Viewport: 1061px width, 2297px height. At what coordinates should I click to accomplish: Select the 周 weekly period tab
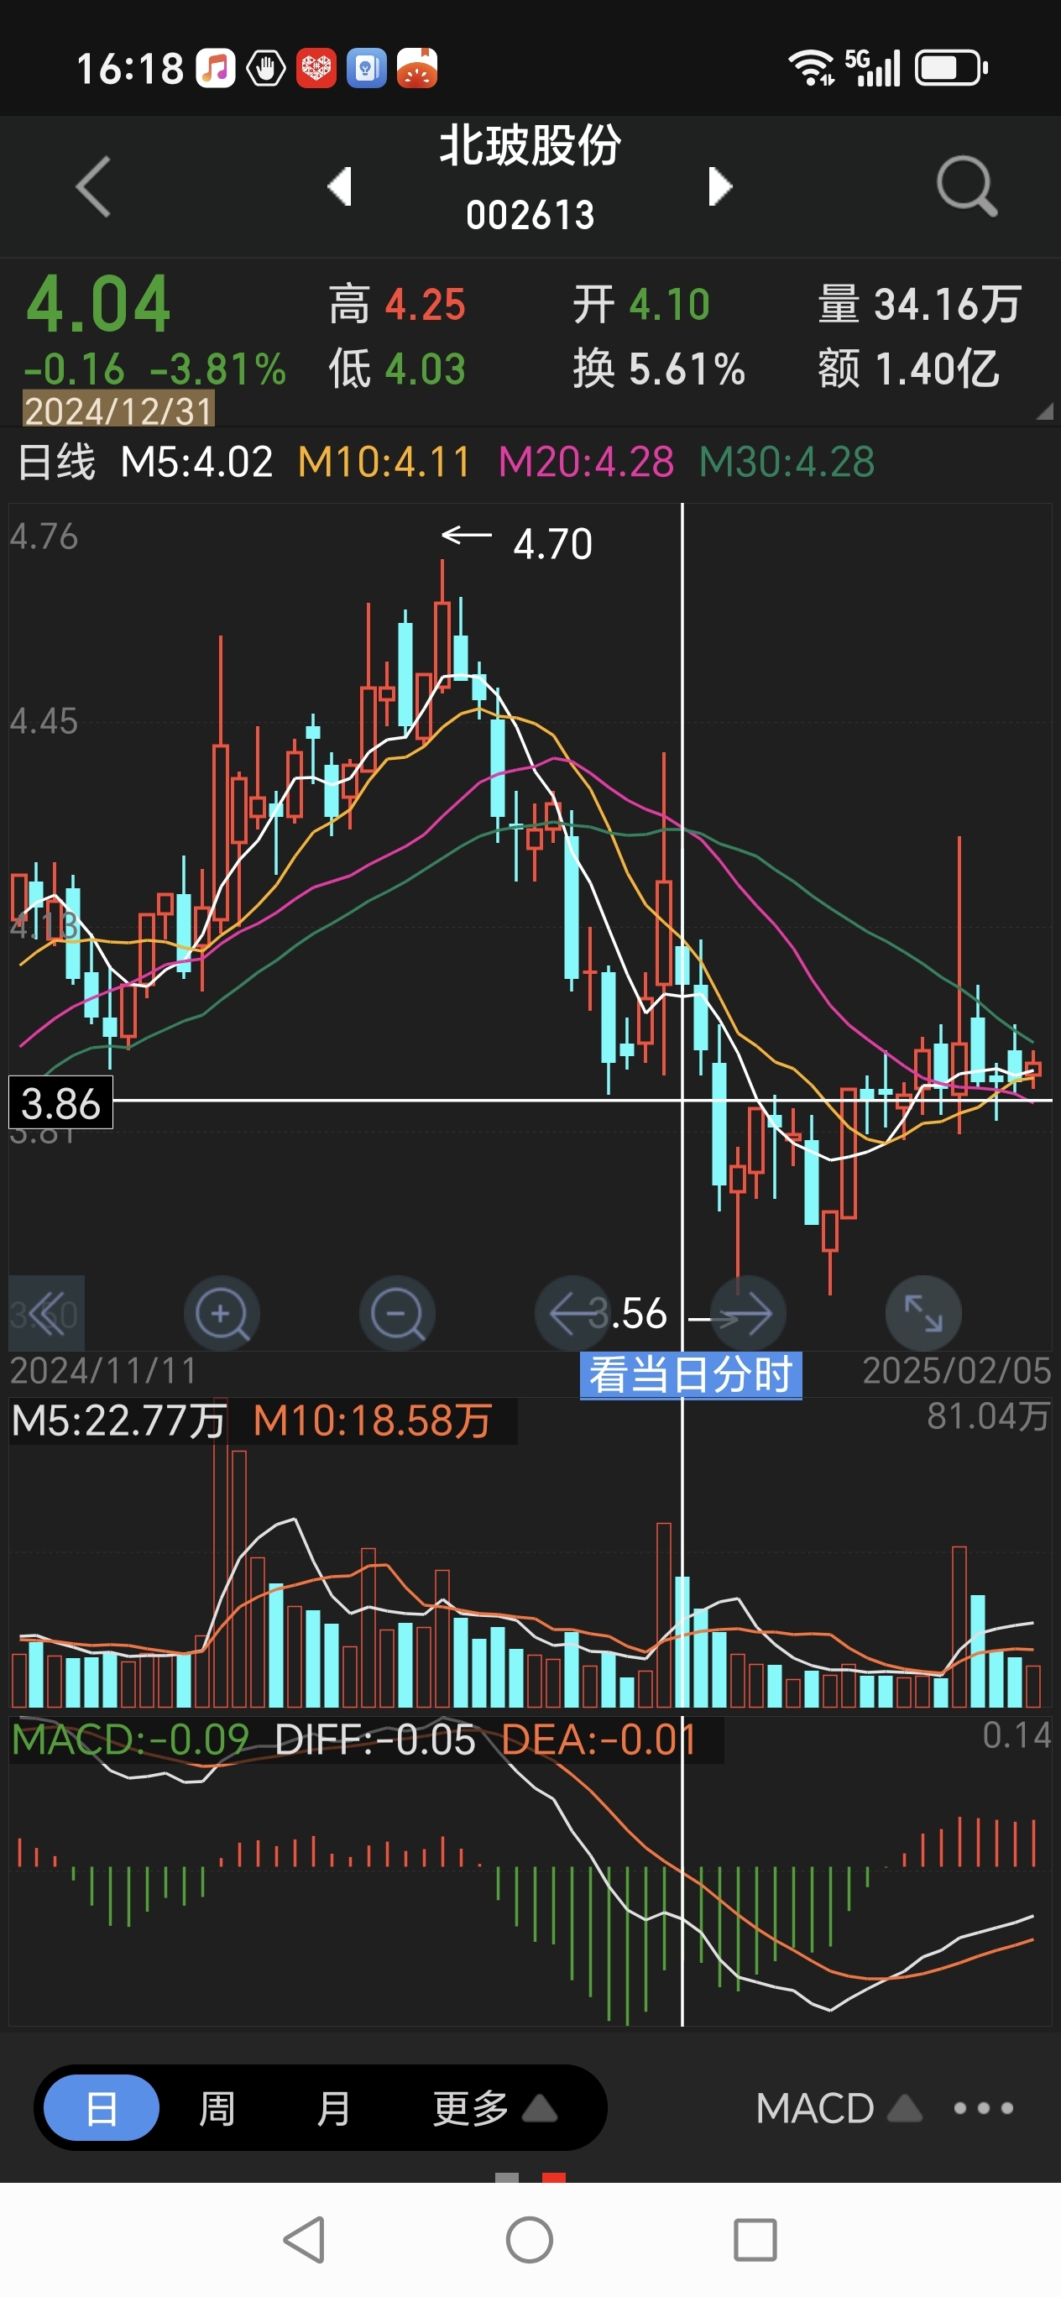(217, 2108)
